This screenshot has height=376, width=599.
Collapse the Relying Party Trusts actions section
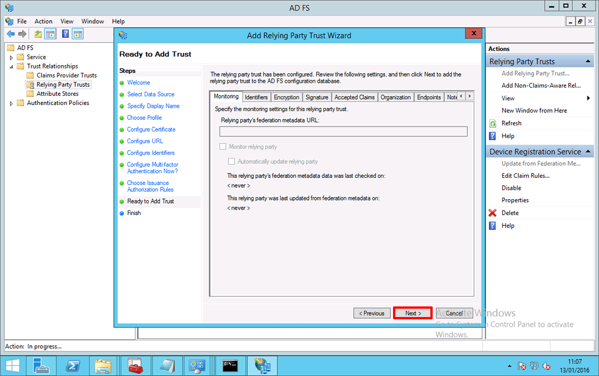[588, 61]
